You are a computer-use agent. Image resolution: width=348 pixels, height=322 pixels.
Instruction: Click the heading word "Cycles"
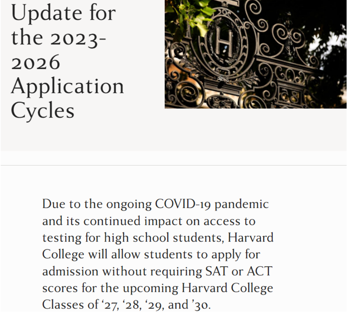coord(43,111)
